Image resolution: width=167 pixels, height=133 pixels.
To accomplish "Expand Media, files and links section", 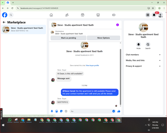I will click(143, 61).
